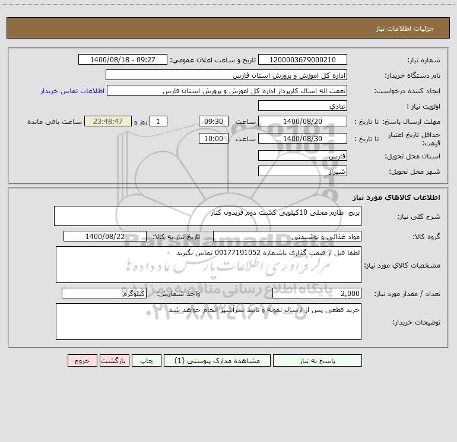This screenshot has width=457, height=442.
Task: Click the 'خروج' exit button
Action: 82,360
